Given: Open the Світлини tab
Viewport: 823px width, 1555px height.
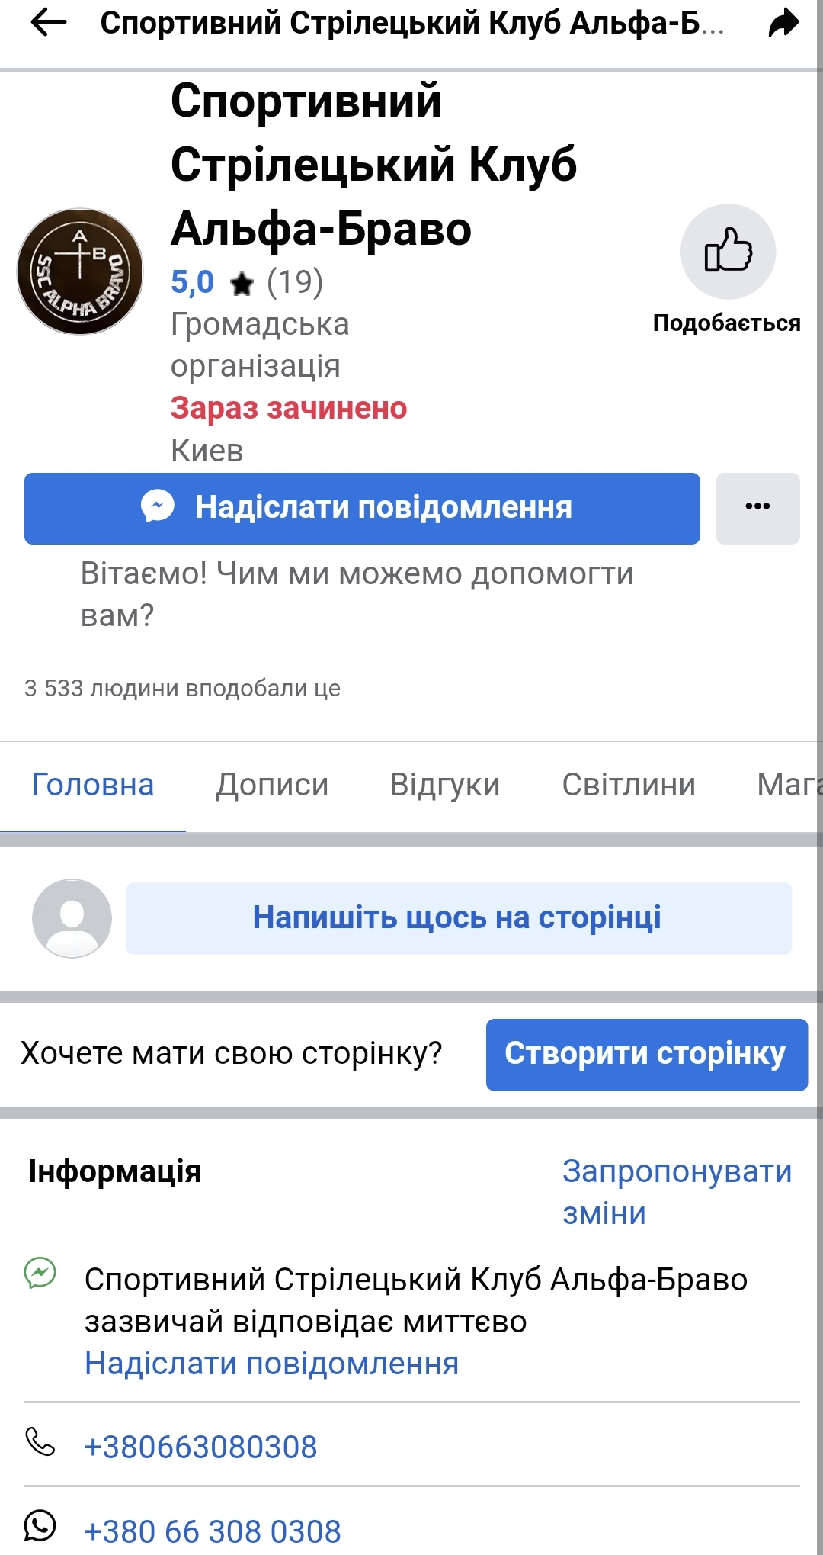Looking at the screenshot, I should pyautogui.click(x=629, y=785).
